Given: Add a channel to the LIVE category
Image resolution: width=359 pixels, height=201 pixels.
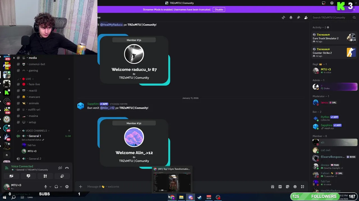Looking at the screenshot, I should pyautogui.click(x=69, y=79).
